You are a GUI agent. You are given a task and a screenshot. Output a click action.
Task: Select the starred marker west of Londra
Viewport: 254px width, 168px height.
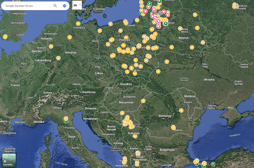click(5, 37)
